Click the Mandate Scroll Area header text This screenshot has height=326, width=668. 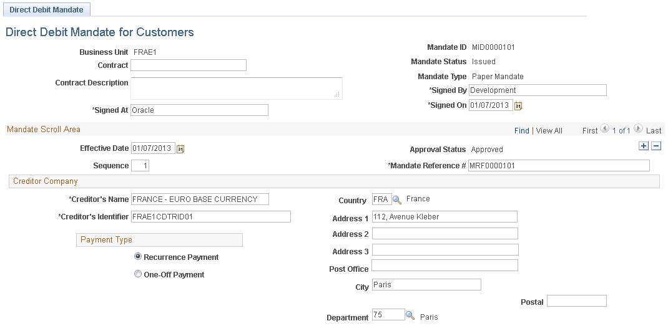[44, 130]
